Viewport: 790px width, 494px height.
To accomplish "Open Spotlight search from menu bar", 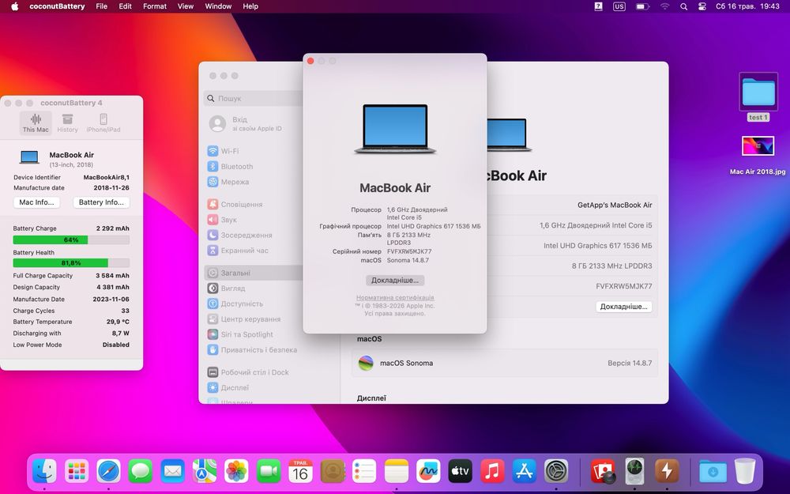I will tap(683, 6).
